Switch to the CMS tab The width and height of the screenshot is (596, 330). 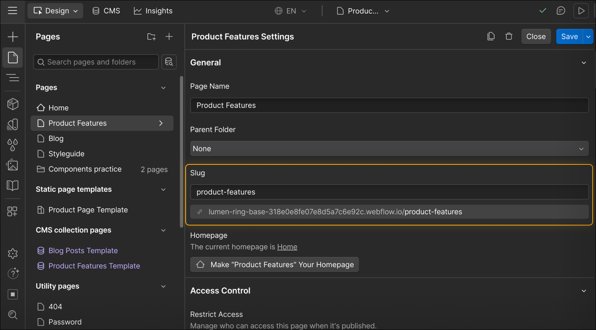tap(107, 11)
